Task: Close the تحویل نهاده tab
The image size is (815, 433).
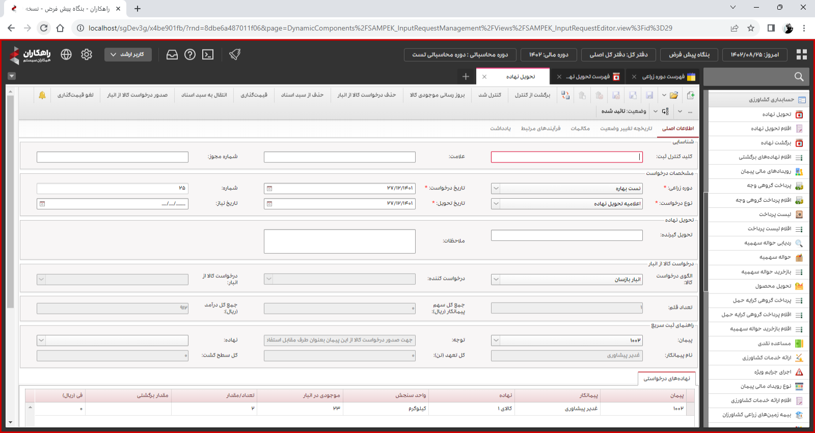Action: [x=484, y=77]
